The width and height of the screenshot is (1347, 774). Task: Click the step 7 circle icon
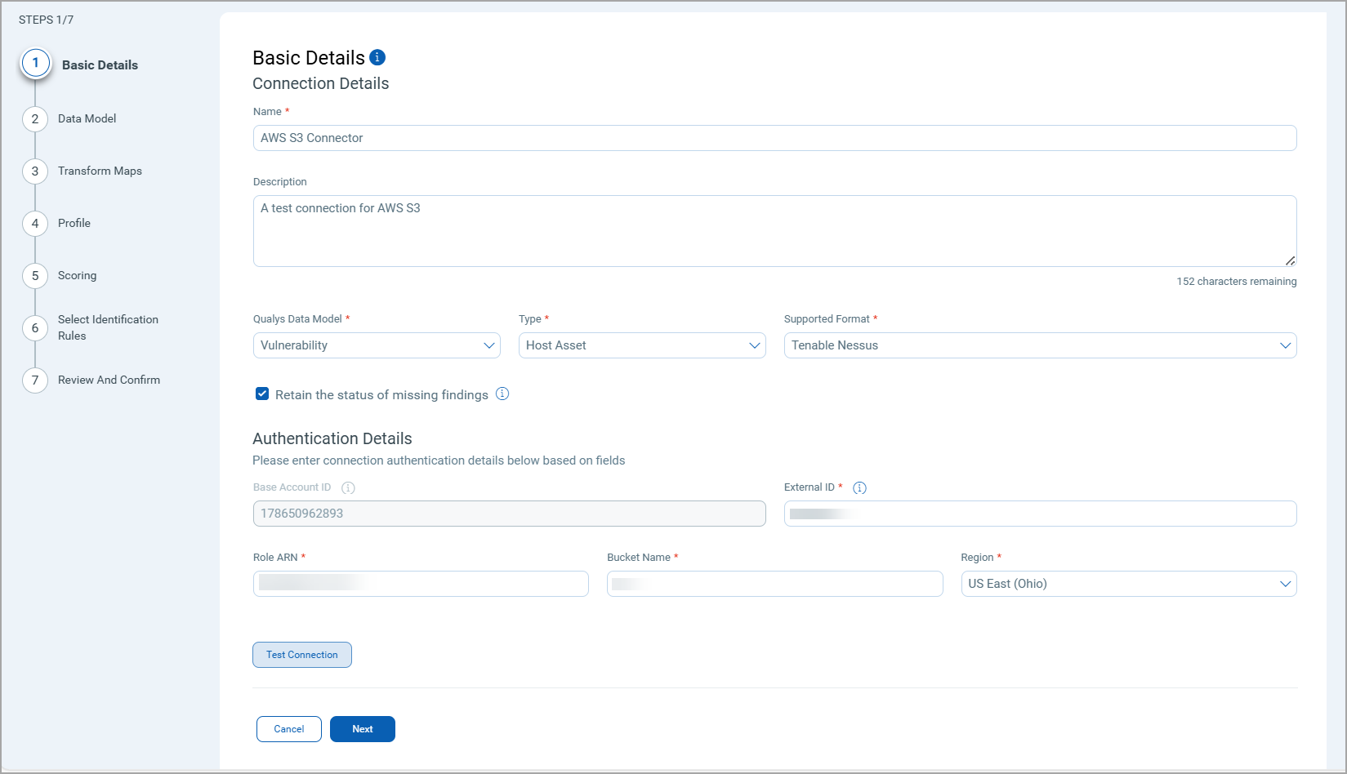35,380
